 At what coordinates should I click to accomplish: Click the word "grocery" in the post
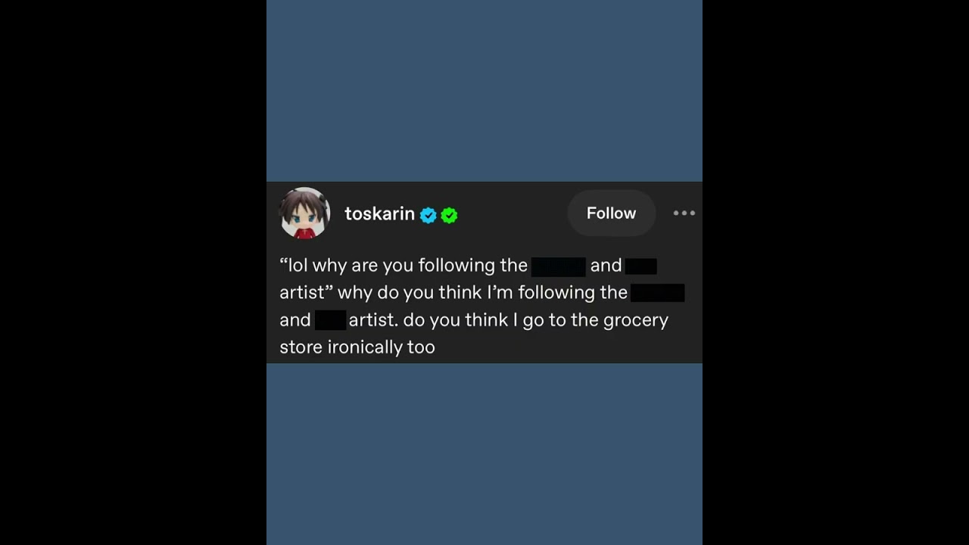tap(635, 320)
